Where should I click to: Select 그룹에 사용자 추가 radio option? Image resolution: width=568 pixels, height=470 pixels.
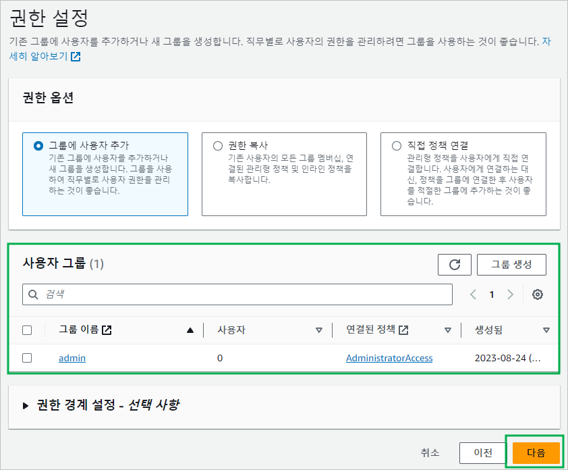coord(38,146)
